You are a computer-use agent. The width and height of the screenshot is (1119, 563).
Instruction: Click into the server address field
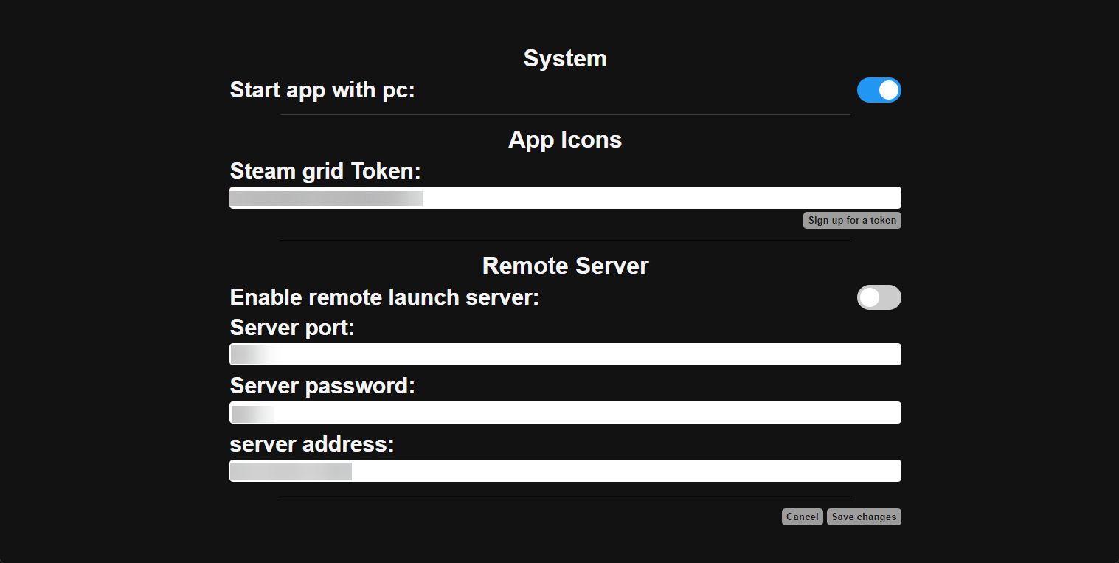(565, 471)
